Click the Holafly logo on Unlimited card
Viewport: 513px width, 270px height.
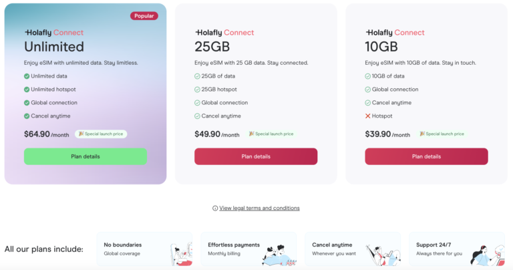coord(53,32)
